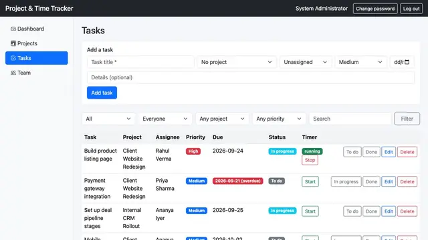Click the Projects icon in sidebar
This screenshot has width=428, height=240.
(13, 43)
